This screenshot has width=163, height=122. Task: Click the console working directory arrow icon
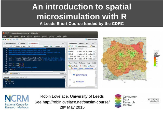[x=26, y=77]
